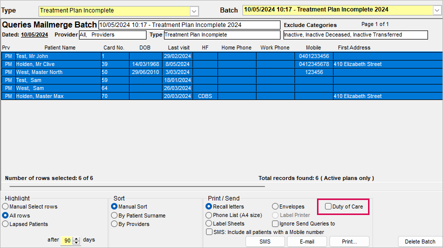
Task: Click the days field showing 90
Action: [x=67, y=240]
